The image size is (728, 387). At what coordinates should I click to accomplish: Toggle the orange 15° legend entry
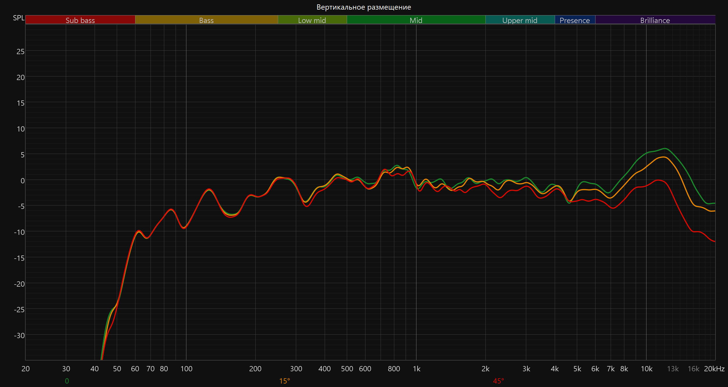[x=285, y=381]
